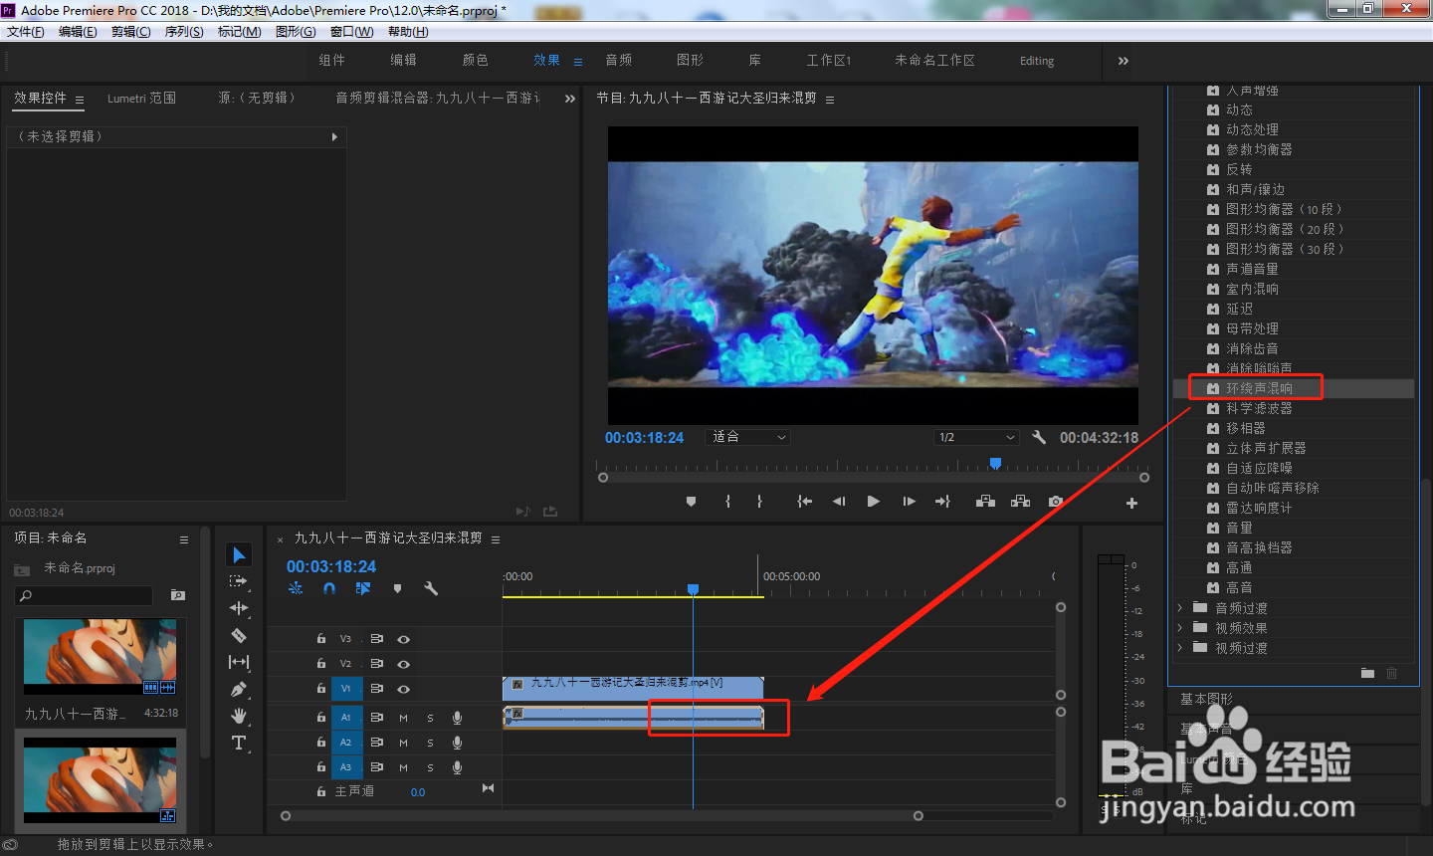This screenshot has width=1433, height=856.
Task: Switch to the Lumetri 范围 tab
Action: (141, 99)
